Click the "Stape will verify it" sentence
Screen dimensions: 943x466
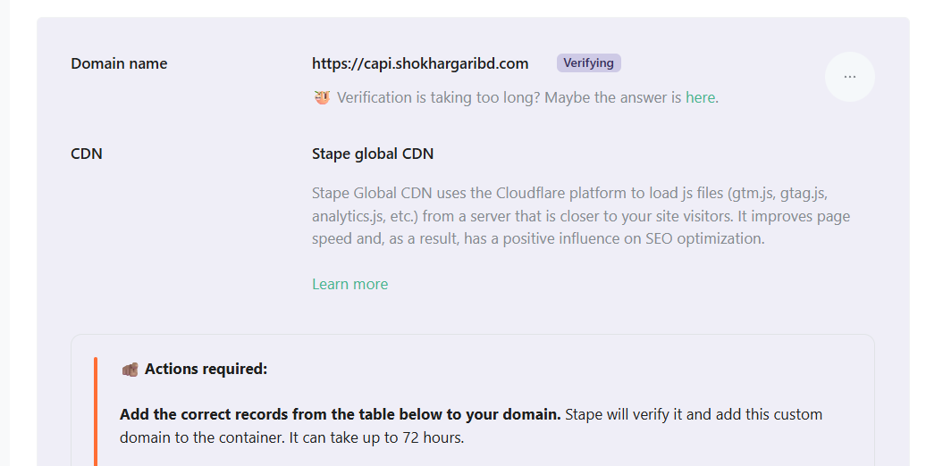pos(630,414)
